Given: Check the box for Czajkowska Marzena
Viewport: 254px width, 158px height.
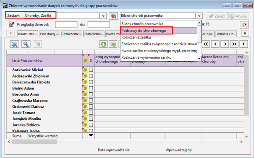Looking at the screenshot, I should pos(91,101).
